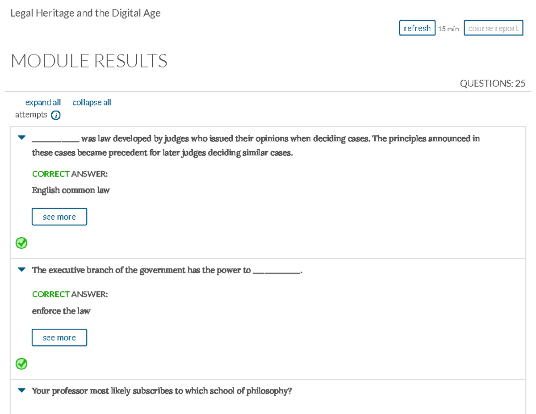
Task: Click the attempts info icon
Action: [55, 115]
